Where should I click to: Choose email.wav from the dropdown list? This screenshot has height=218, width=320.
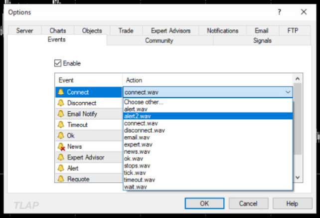208,137
